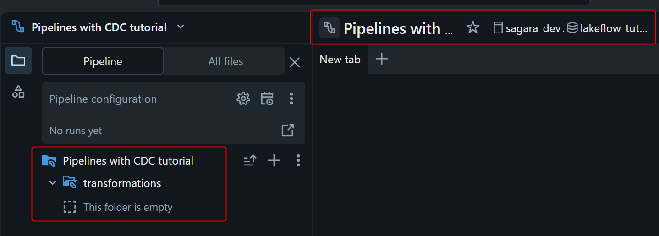
Task: Click the star icon to favorite the pipeline
Action: (472, 28)
